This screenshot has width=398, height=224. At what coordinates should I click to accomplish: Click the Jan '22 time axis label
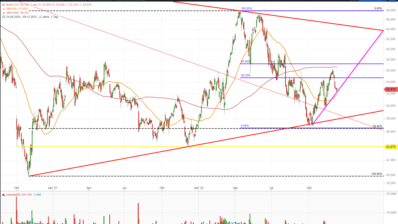click(x=199, y=188)
